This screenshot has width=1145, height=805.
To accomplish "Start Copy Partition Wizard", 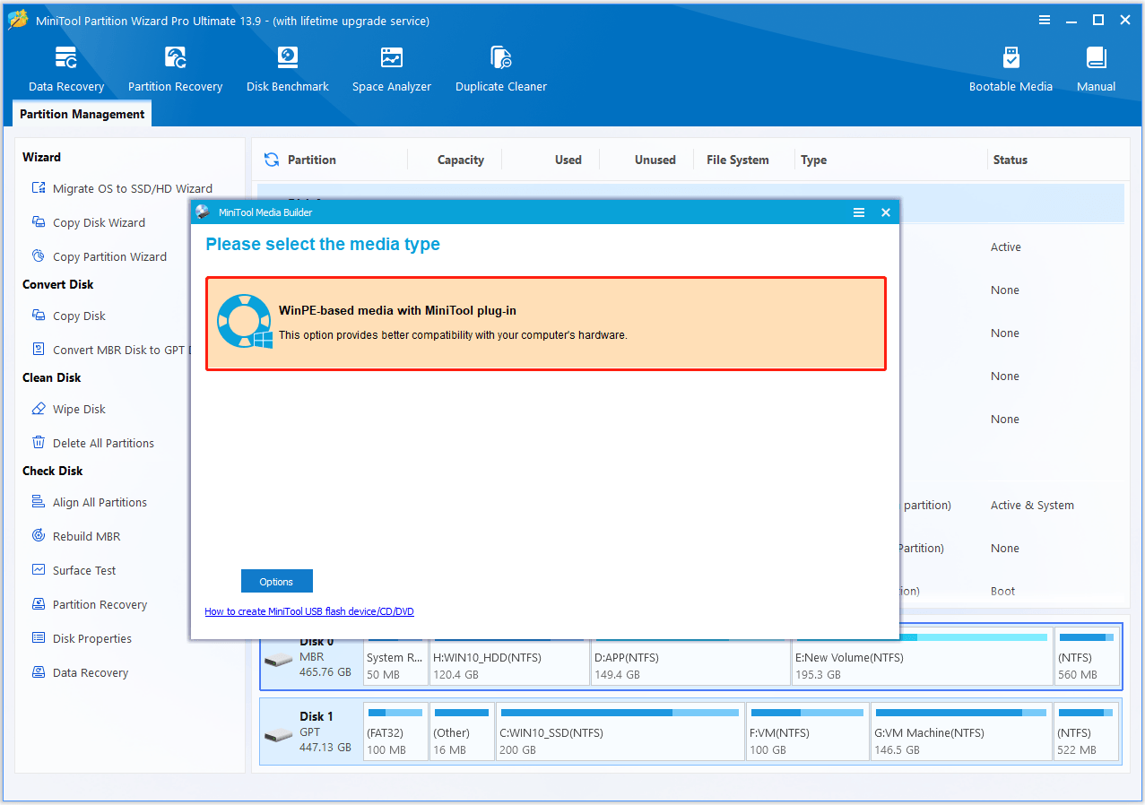I will pos(99,256).
